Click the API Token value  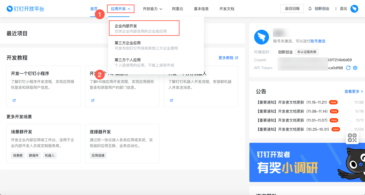point(311,68)
